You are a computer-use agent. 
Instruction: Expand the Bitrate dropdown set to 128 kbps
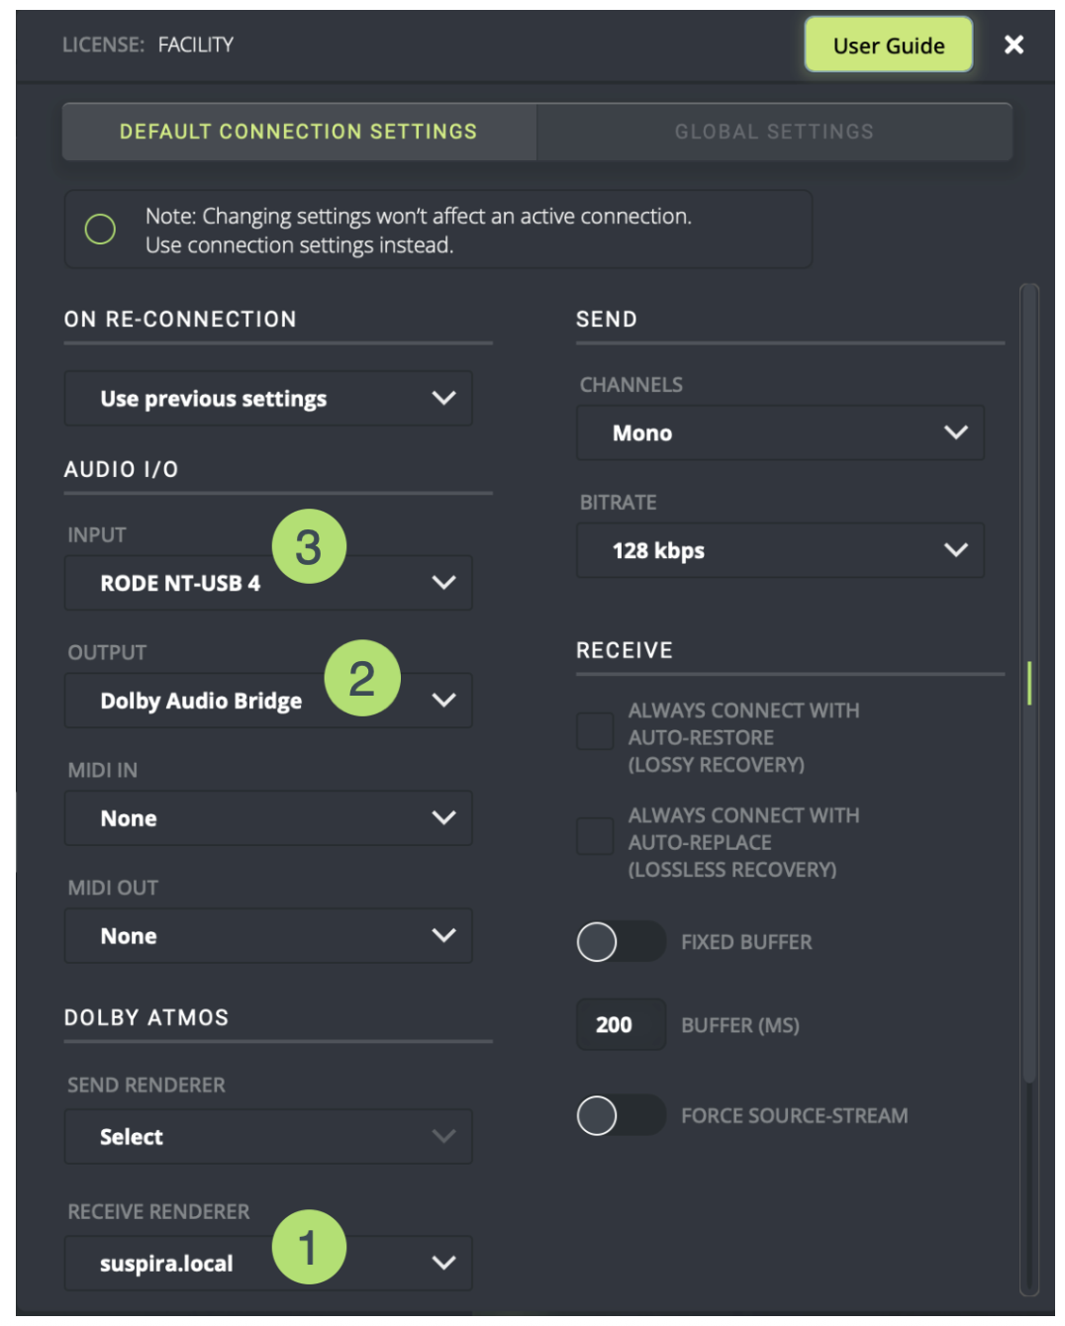tap(780, 550)
